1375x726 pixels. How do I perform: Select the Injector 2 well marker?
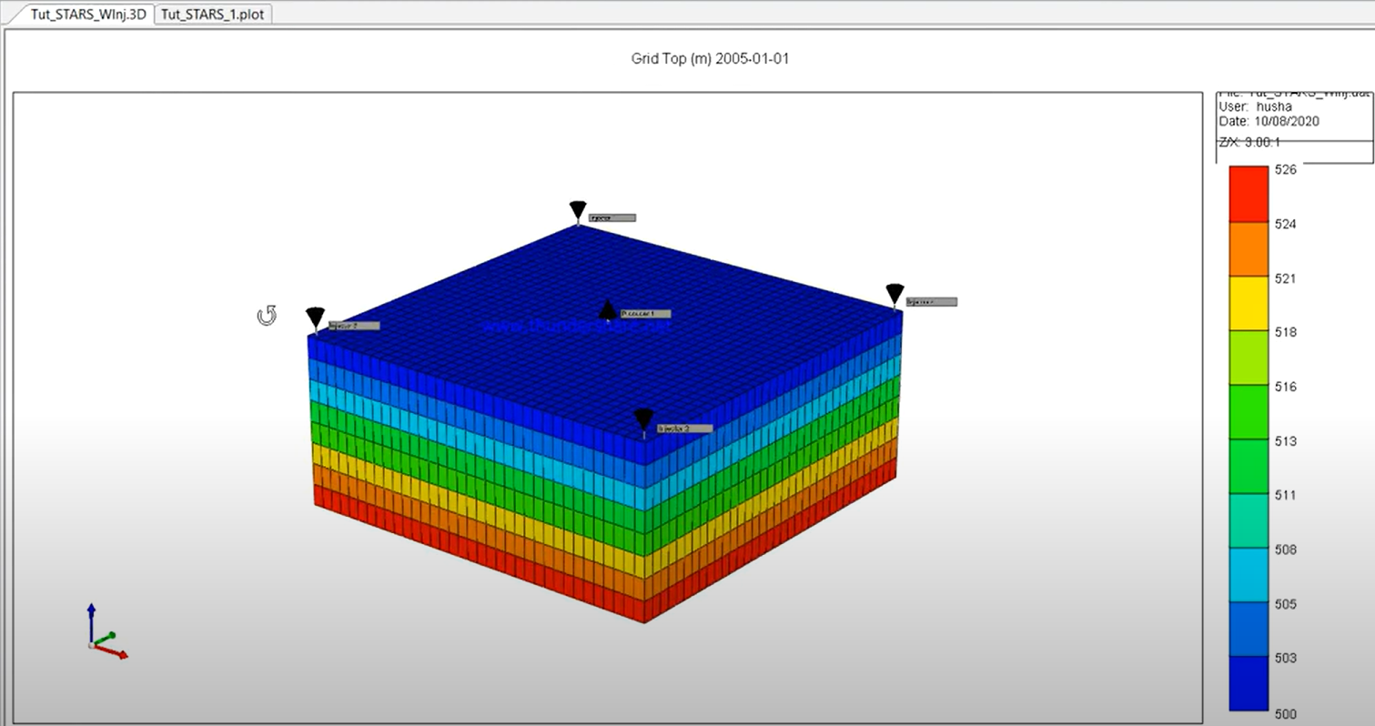tap(315, 318)
